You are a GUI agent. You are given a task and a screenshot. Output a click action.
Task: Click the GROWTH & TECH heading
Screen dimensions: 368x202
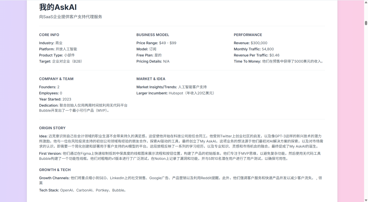click(x=55, y=170)
